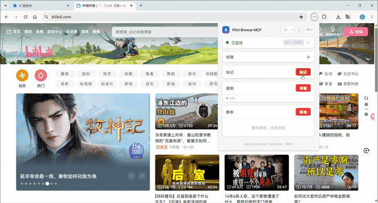Select the 国创 category chip
This screenshot has height=203, width=378.
tap(86, 73)
